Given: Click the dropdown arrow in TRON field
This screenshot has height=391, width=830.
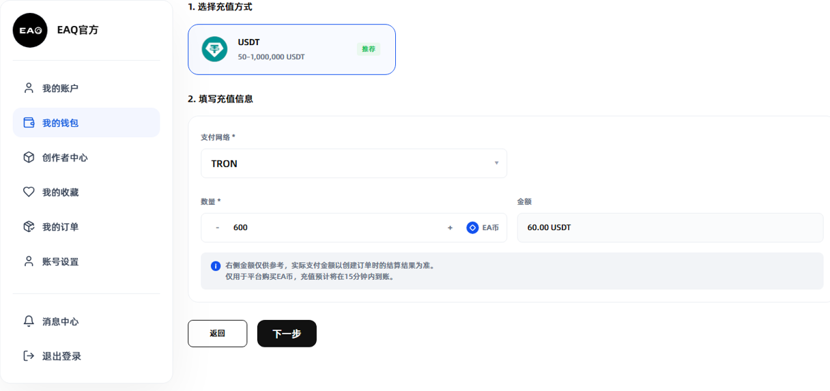Looking at the screenshot, I should pyautogui.click(x=496, y=163).
